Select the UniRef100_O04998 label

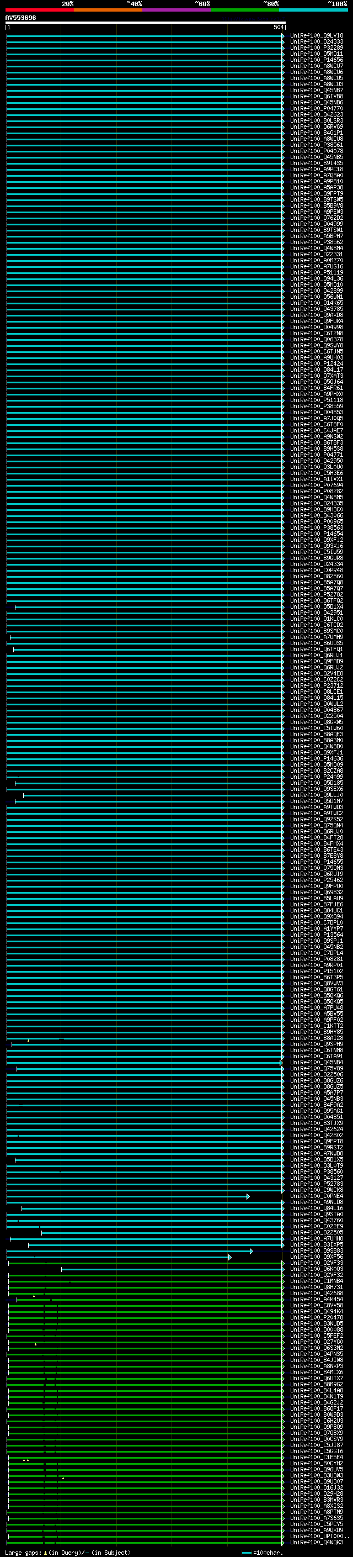316,327
